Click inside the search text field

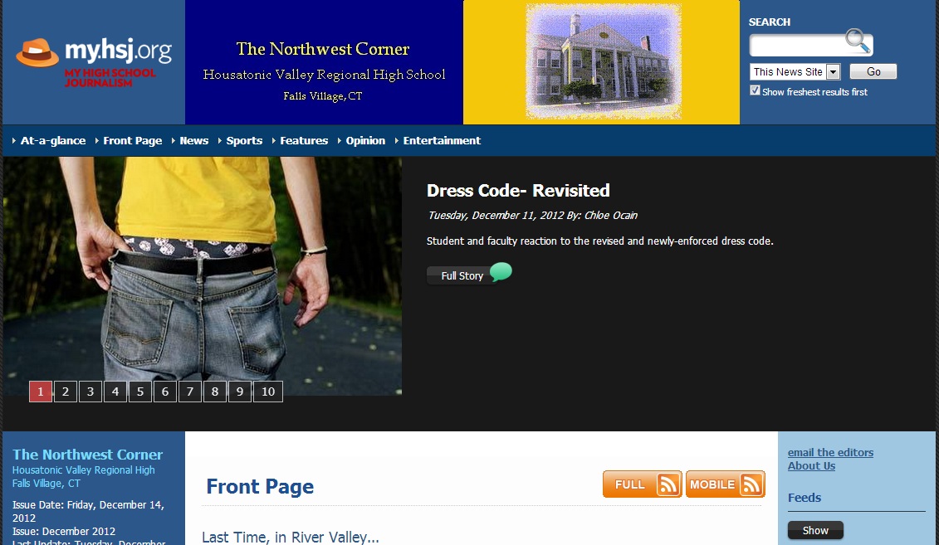797,46
